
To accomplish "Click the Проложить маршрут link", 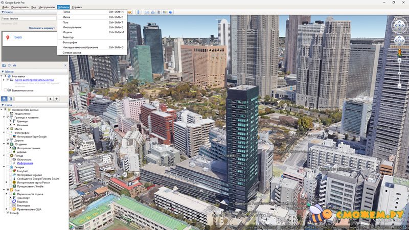I will (41, 28).
